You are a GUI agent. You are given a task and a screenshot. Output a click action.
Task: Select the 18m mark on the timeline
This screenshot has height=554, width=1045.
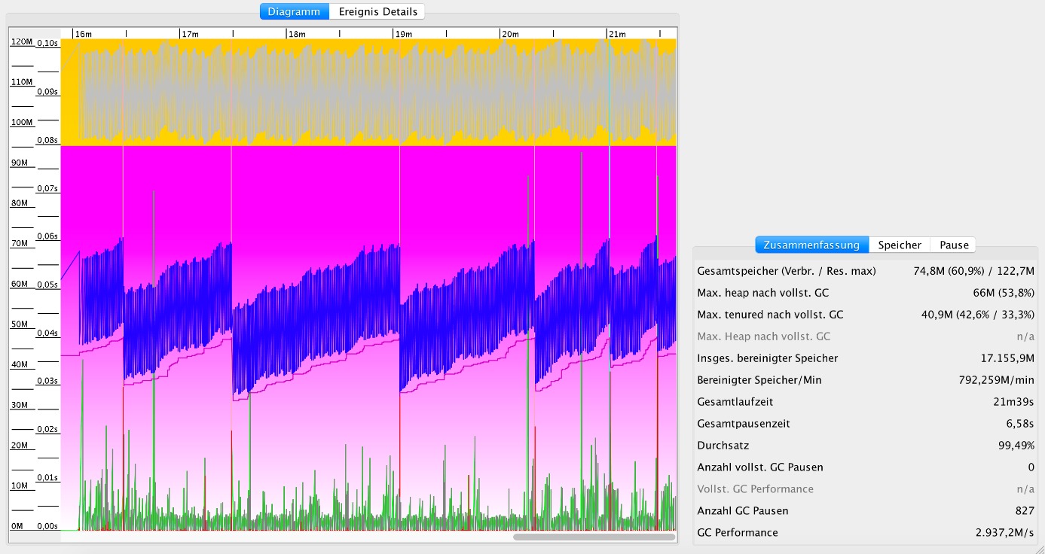pos(297,34)
